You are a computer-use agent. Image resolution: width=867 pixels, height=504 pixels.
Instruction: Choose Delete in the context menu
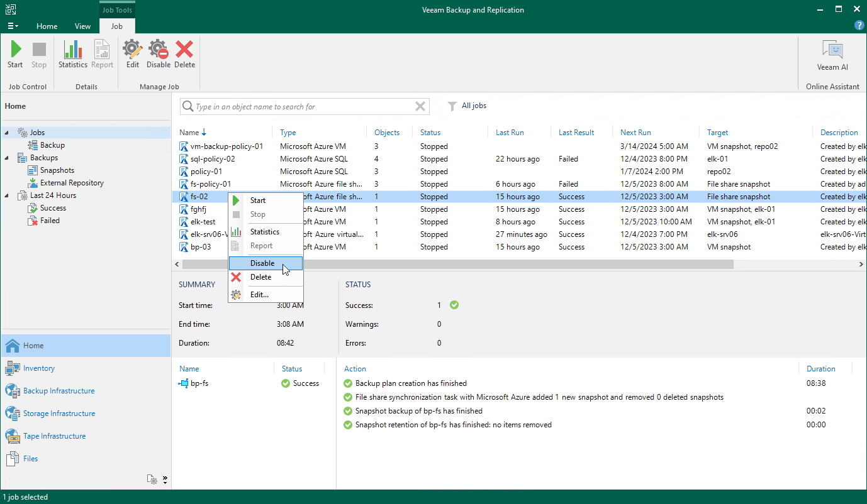pyautogui.click(x=266, y=277)
